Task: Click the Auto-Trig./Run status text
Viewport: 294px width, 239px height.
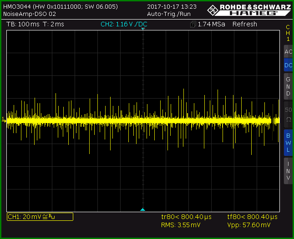Action: 169,14
